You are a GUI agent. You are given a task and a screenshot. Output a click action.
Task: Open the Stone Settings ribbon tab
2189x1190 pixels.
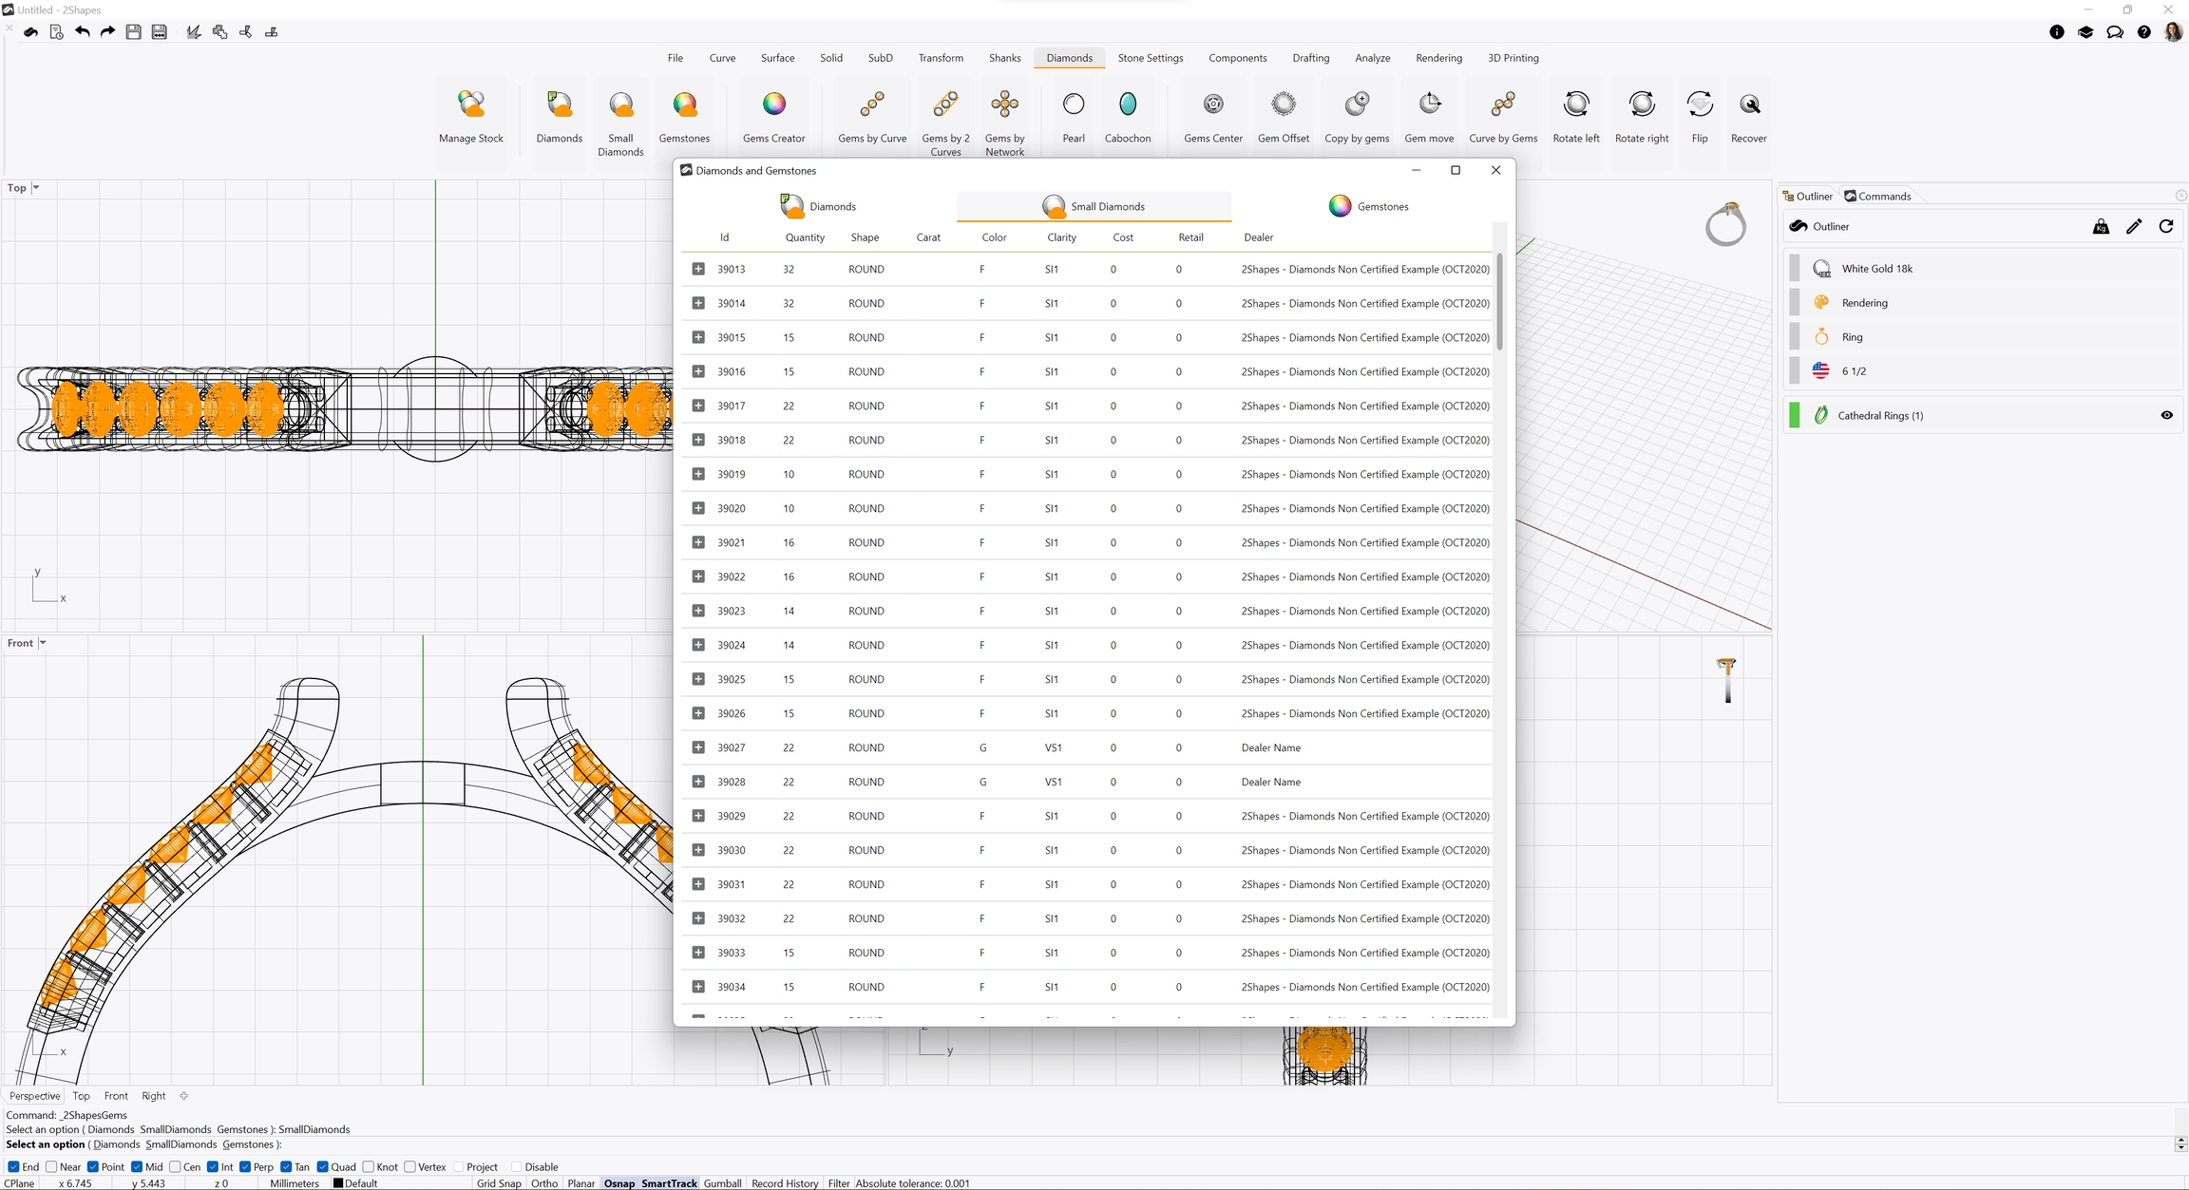[1150, 58]
